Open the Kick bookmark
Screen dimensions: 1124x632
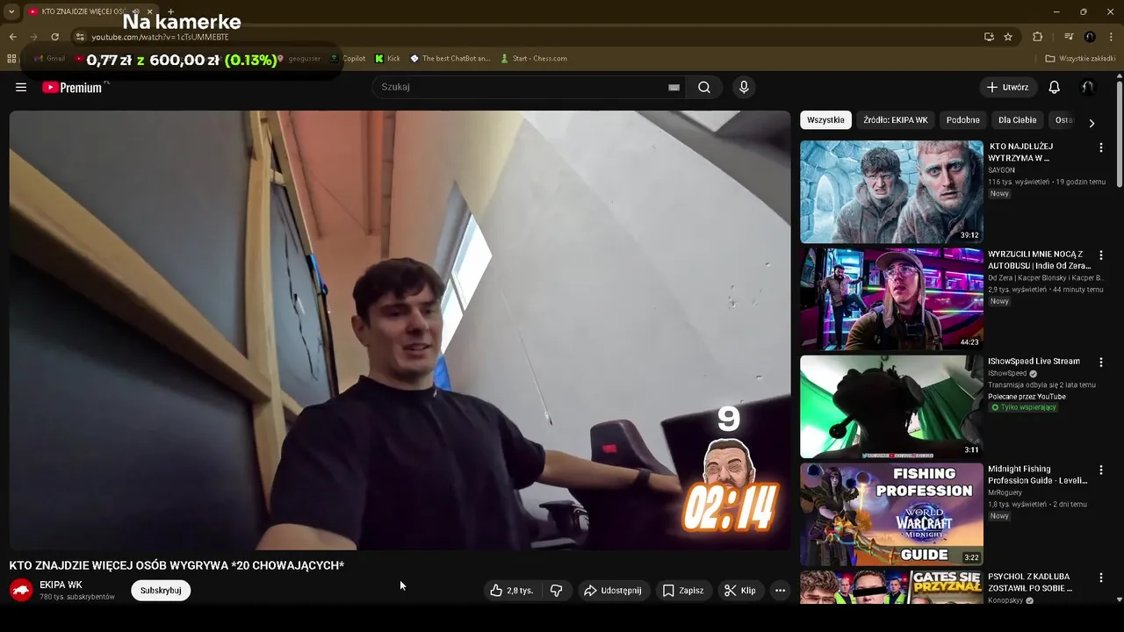click(387, 59)
